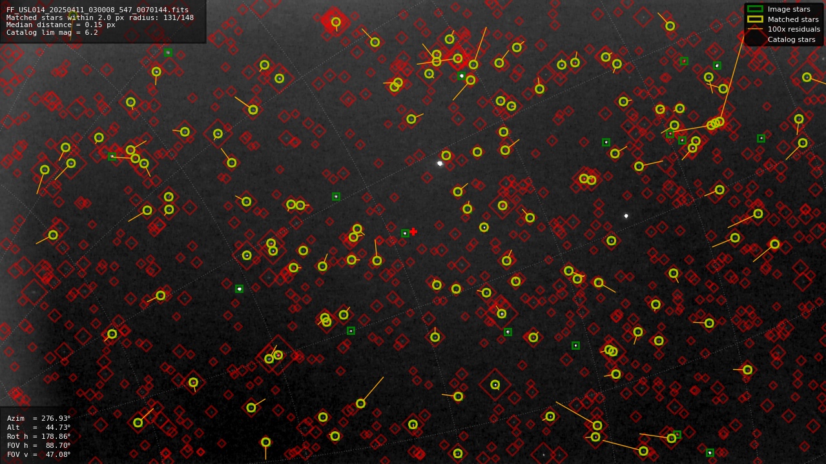This screenshot has height=464, width=826.
Task: Click the 'FOV v = 47.08°' readout
Action: (x=39, y=454)
